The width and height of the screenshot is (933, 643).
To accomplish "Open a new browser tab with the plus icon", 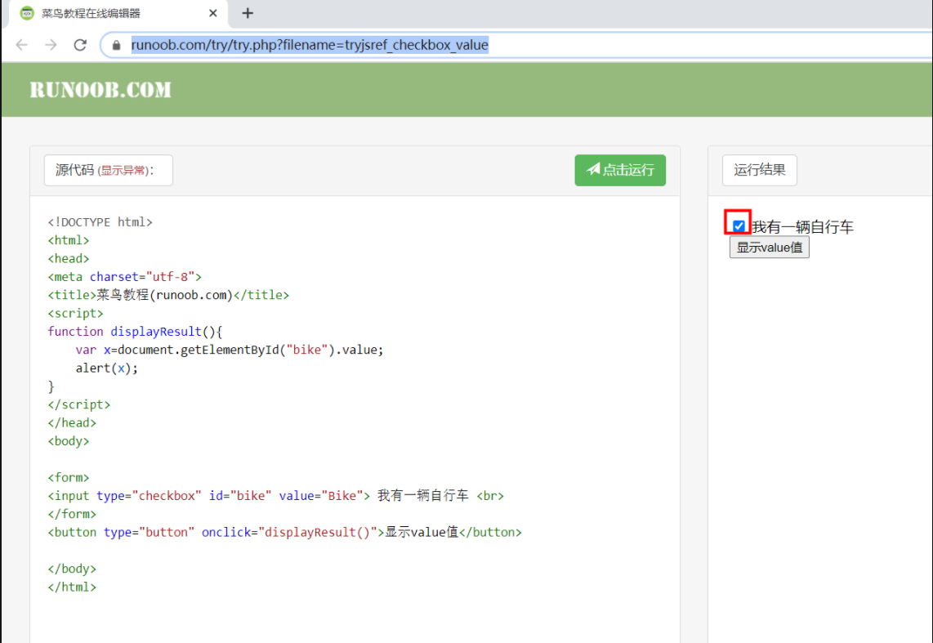I will (x=248, y=13).
